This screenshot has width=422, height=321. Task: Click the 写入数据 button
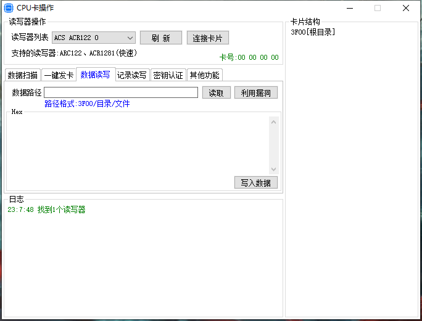point(255,182)
